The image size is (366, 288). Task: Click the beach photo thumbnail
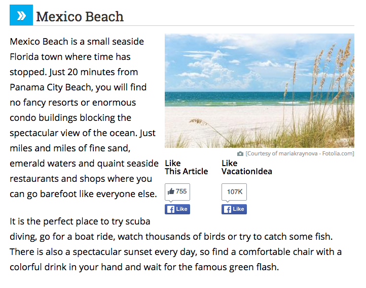pyautogui.click(x=260, y=90)
